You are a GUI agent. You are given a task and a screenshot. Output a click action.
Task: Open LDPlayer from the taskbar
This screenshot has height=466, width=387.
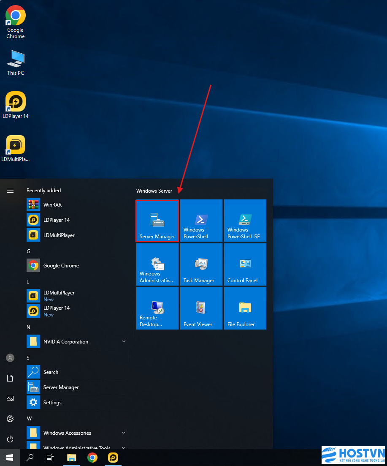[x=113, y=458]
